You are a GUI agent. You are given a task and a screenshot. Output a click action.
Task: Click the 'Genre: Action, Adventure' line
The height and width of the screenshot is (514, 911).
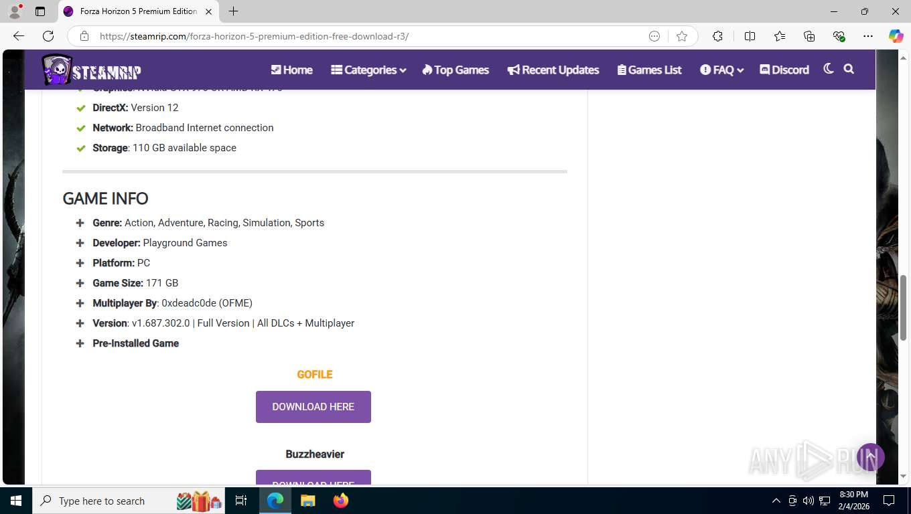pyautogui.click(x=208, y=223)
